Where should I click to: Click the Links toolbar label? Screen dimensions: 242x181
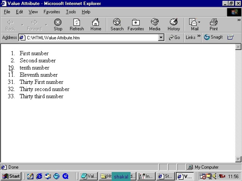click(x=191, y=37)
